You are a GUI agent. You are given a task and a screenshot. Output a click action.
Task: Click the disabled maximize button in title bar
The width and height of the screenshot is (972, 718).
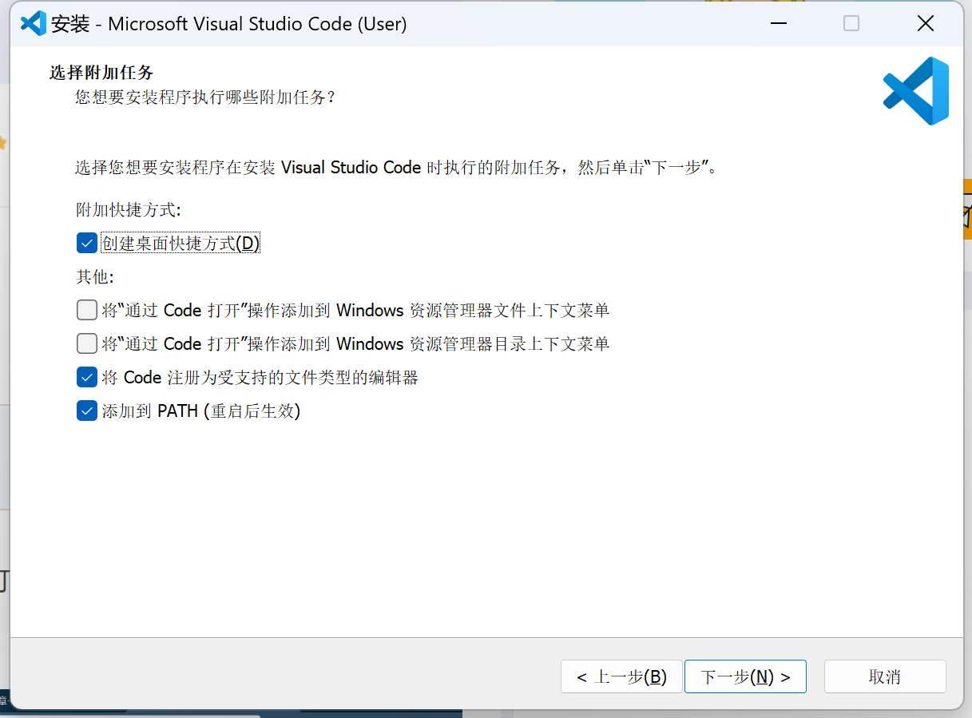click(851, 23)
